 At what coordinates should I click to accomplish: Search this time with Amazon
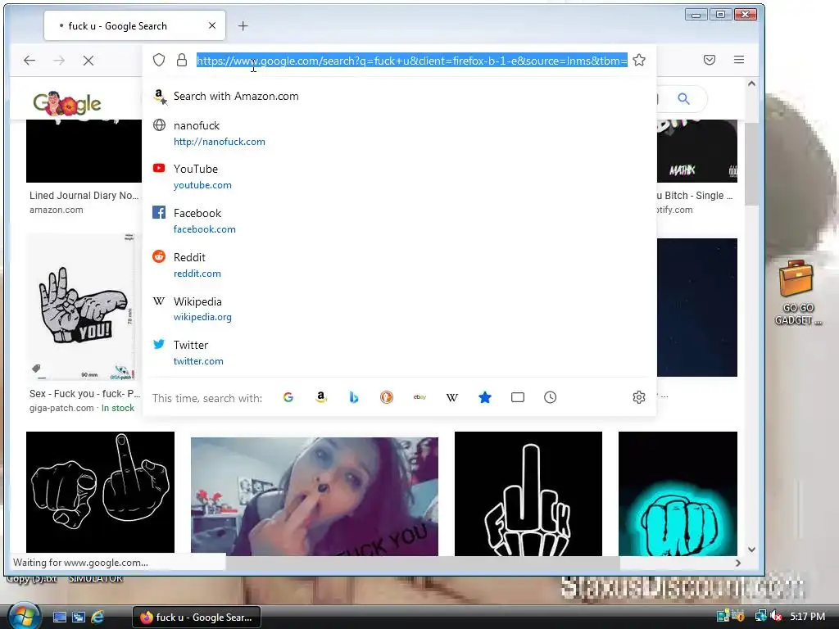coord(321,397)
